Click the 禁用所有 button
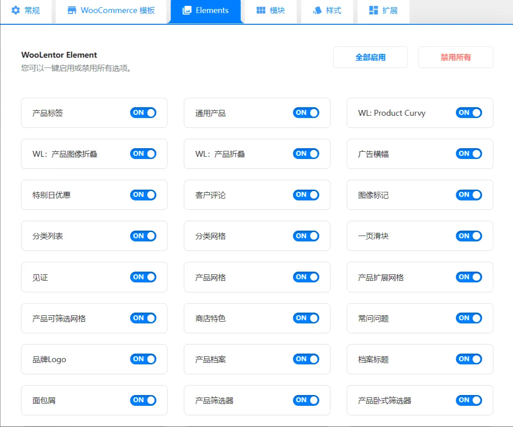 click(x=456, y=57)
